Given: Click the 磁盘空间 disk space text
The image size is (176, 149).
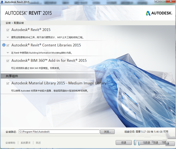Looking at the screenshot, I should point(146,132).
